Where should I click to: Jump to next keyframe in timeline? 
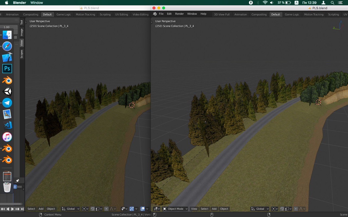pos(17,209)
